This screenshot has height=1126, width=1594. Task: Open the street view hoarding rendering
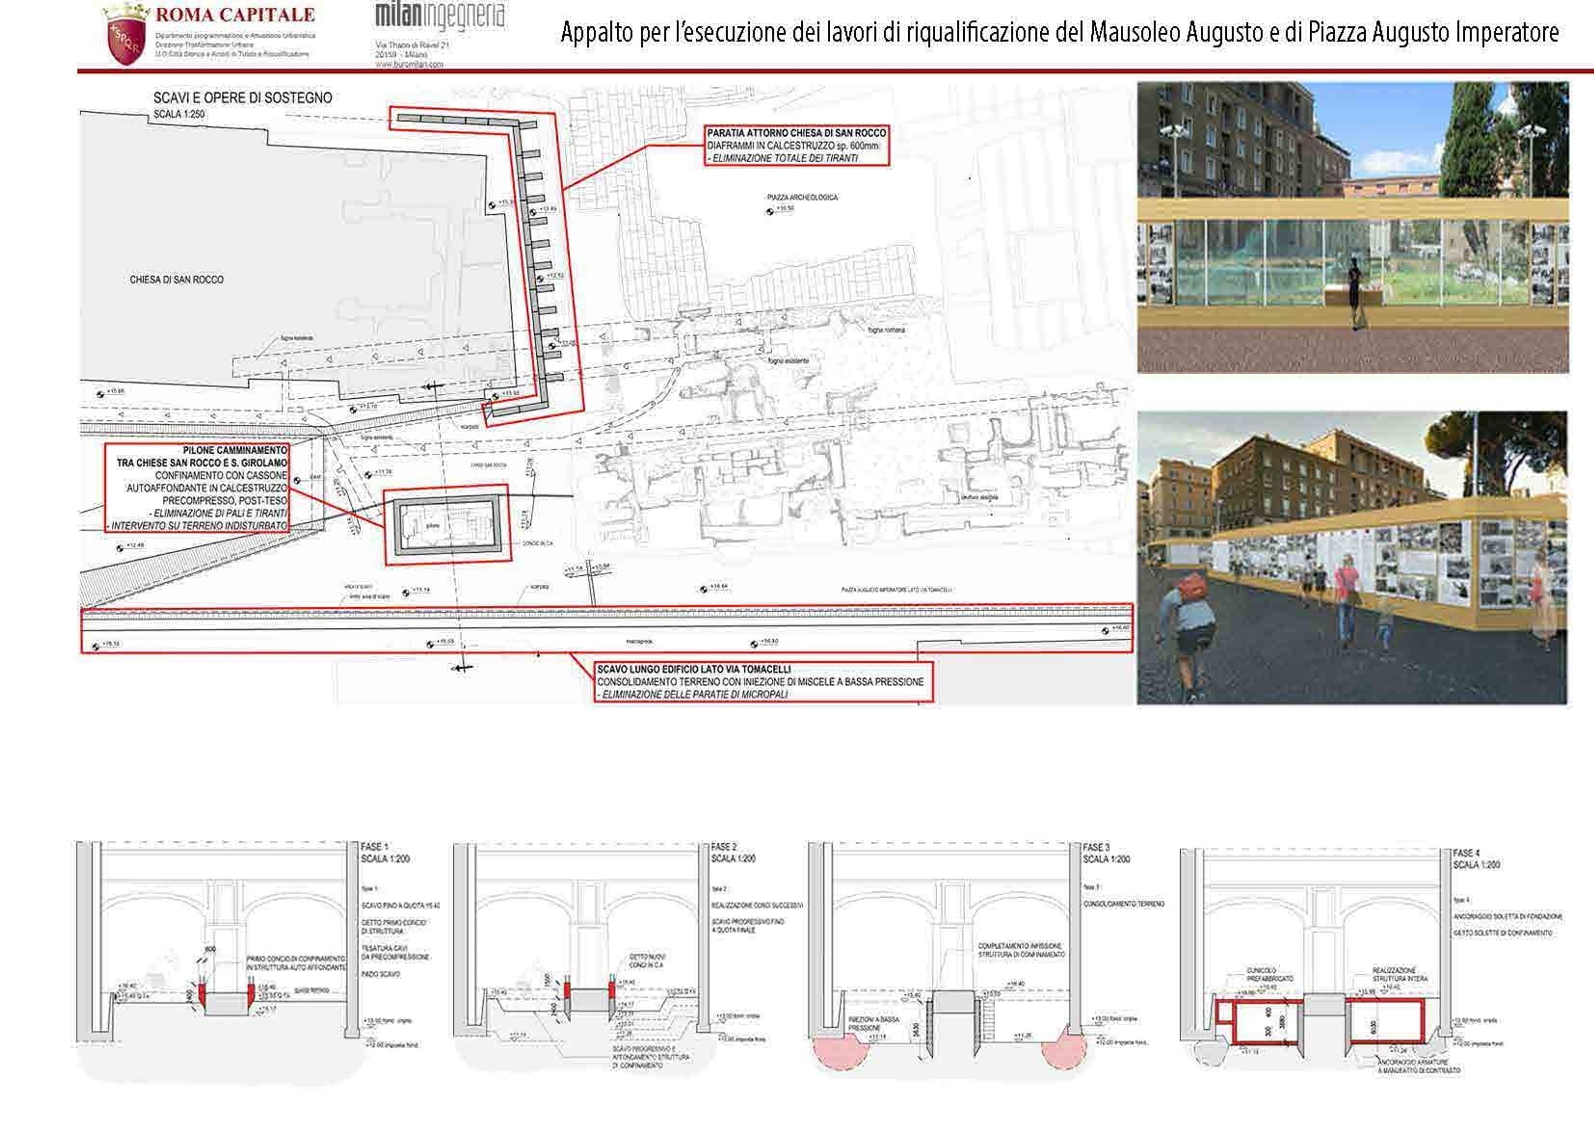click(x=1352, y=558)
